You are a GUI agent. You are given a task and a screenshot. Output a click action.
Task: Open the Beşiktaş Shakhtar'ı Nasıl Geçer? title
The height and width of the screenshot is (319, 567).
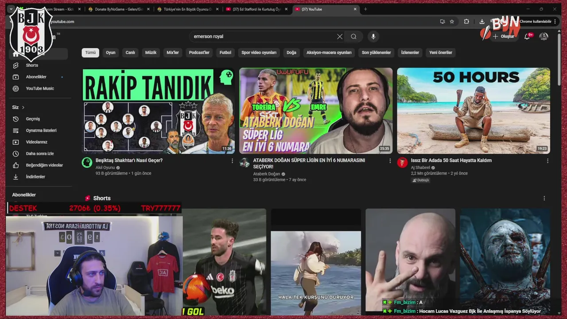(129, 160)
